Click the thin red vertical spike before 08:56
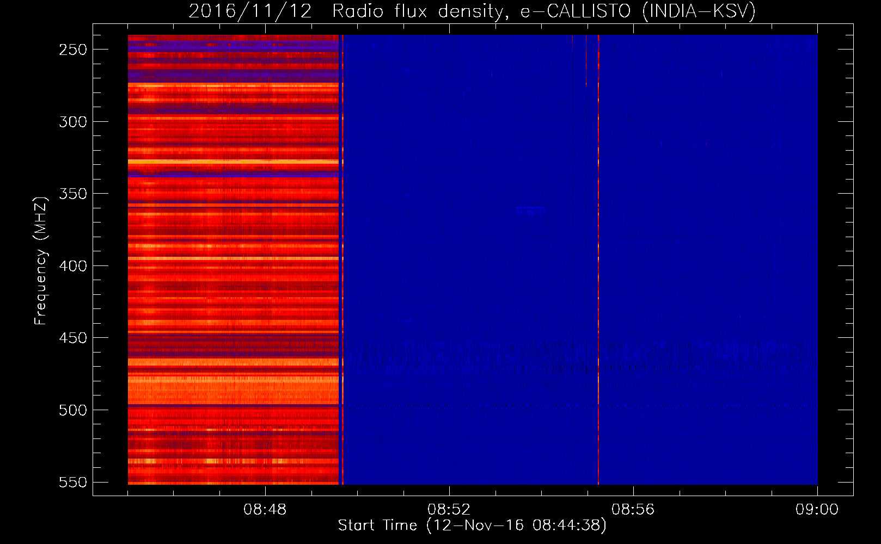Screen dimensions: 881x544 point(598,259)
